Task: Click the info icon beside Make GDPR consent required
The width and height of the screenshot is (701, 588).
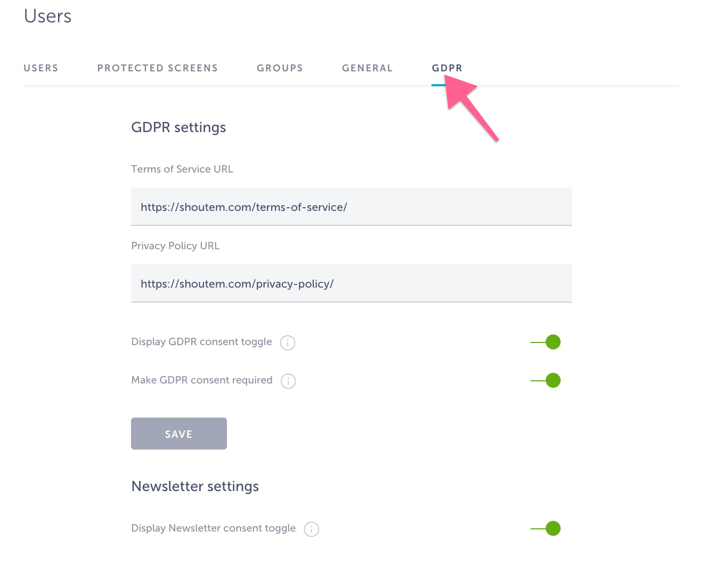Action: (288, 381)
